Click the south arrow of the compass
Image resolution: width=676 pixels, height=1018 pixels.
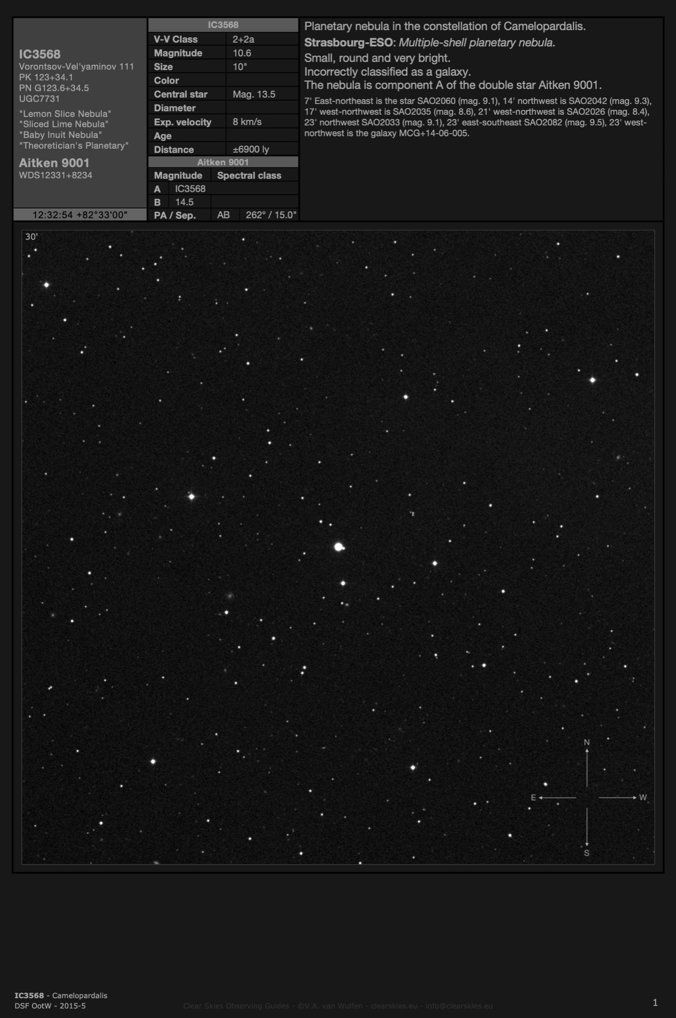pos(587,830)
